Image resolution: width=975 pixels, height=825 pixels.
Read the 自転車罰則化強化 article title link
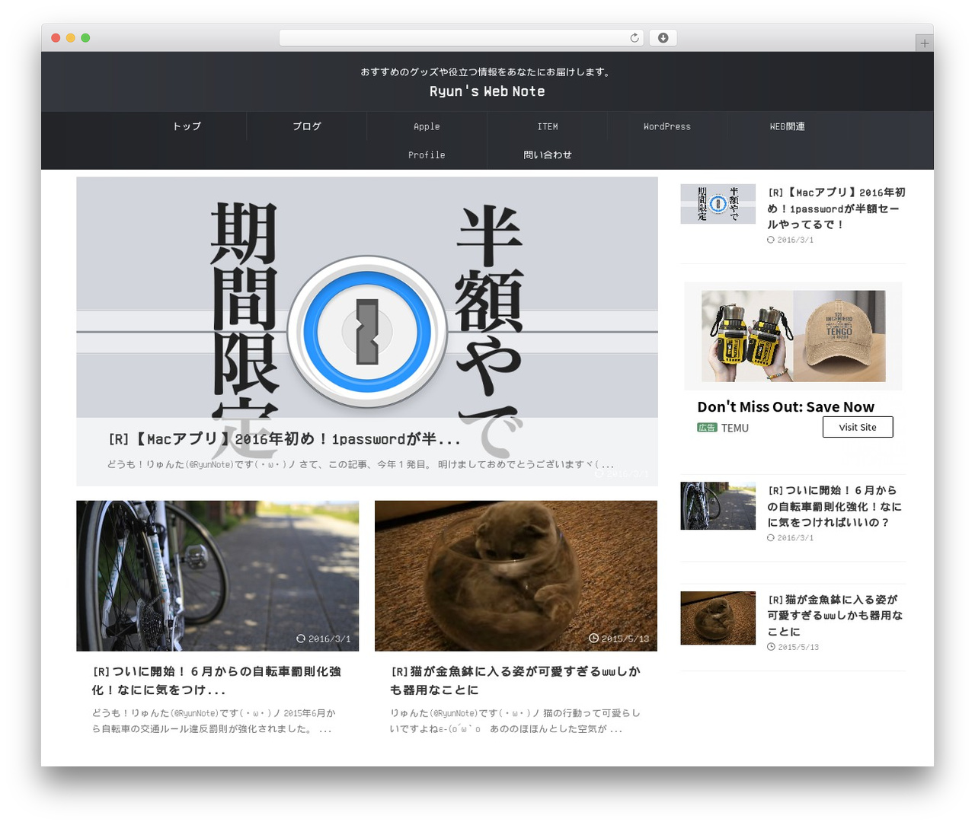tap(216, 680)
